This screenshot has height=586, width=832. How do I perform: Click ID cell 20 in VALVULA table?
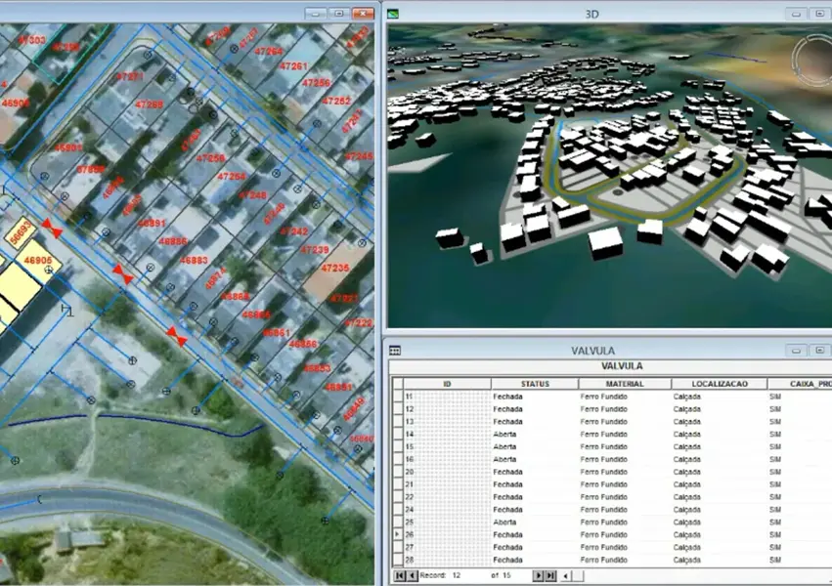(x=448, y=472)
